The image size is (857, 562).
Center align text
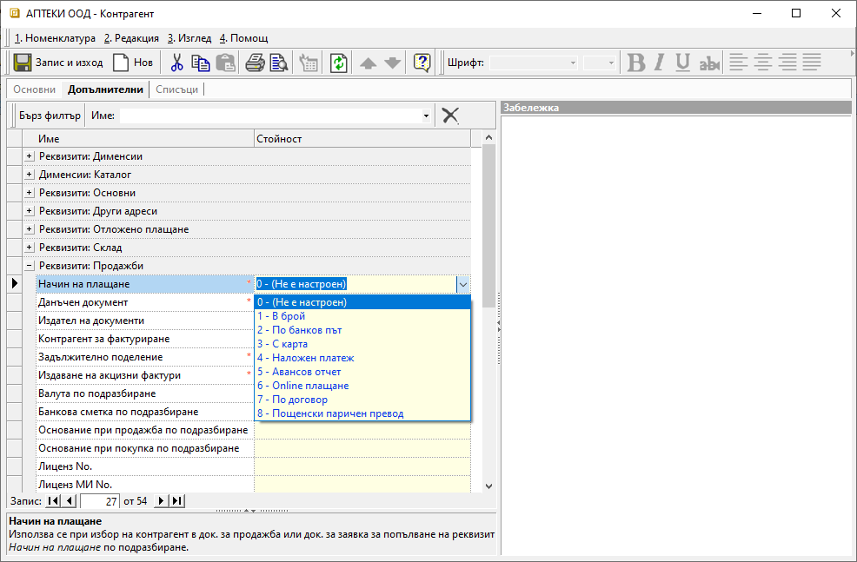[x=763, y=63]
